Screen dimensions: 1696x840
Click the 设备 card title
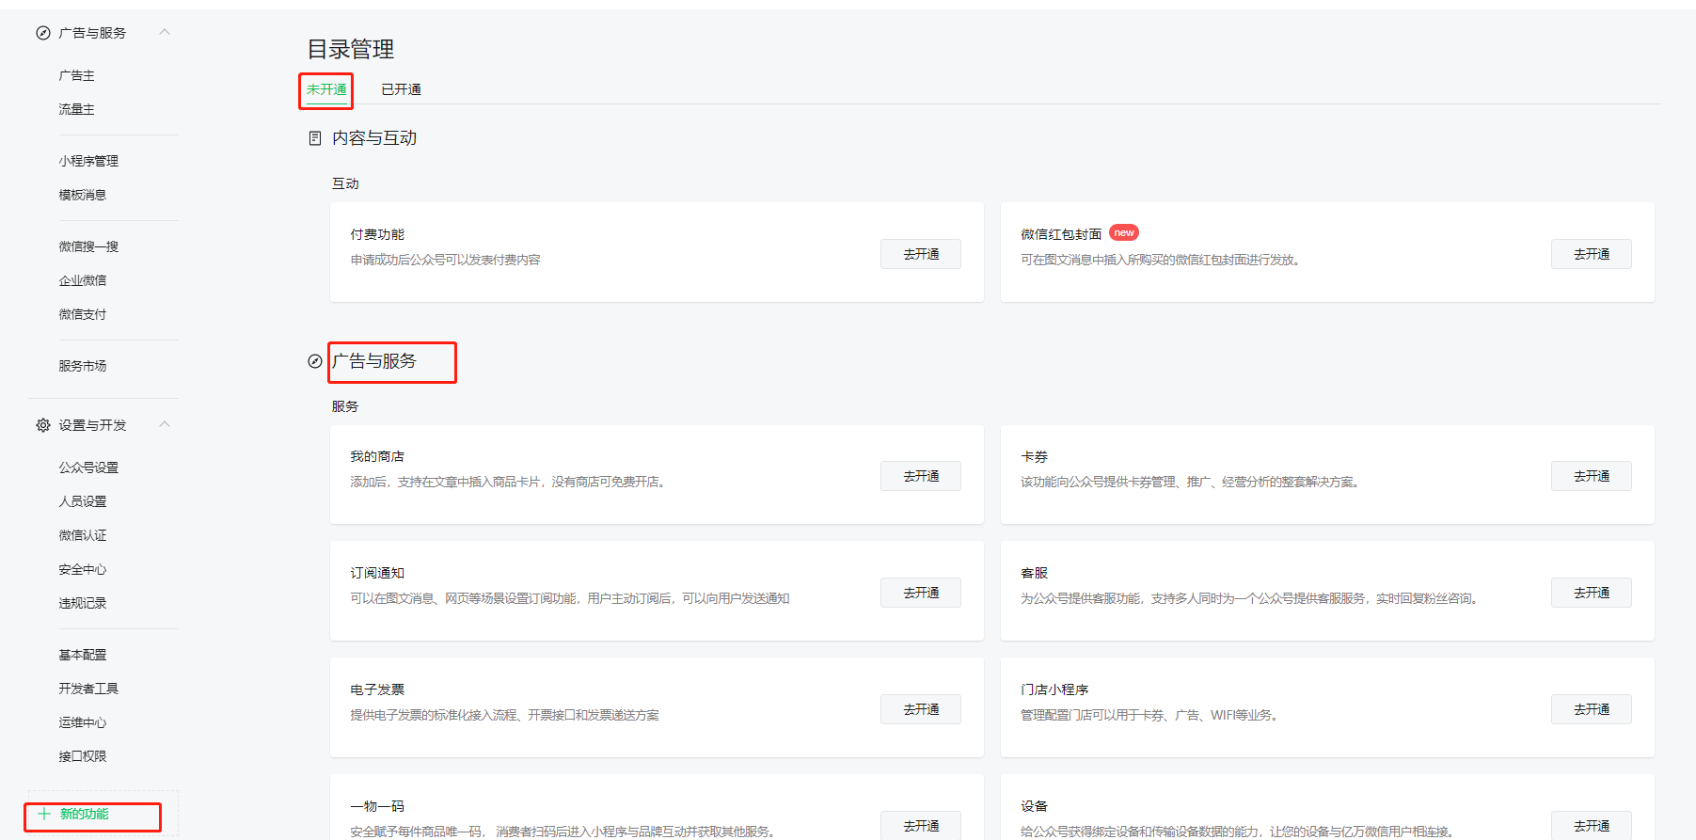point(1034,806)
